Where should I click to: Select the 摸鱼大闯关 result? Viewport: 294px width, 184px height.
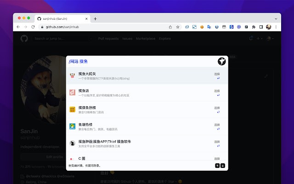[147, 75]
